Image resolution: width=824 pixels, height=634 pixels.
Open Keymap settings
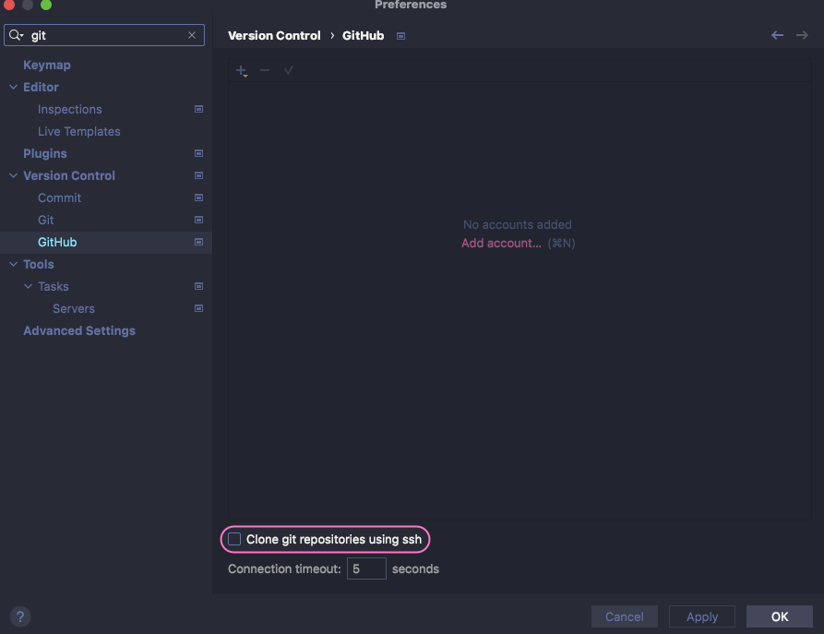(x=47, y=66)
